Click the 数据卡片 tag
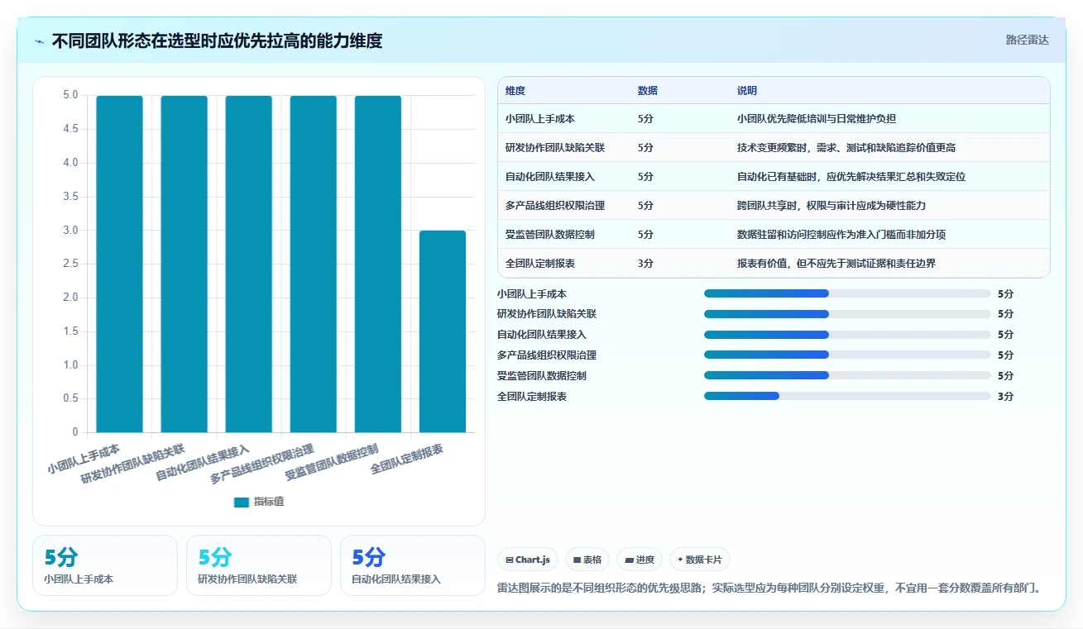 [x=700, y=560]
